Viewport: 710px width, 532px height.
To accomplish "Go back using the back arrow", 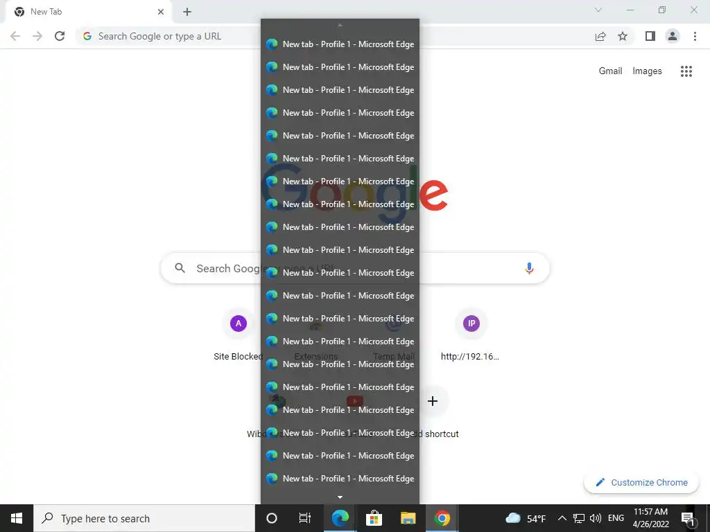I will pyautogui.click(x=15, y=36).
